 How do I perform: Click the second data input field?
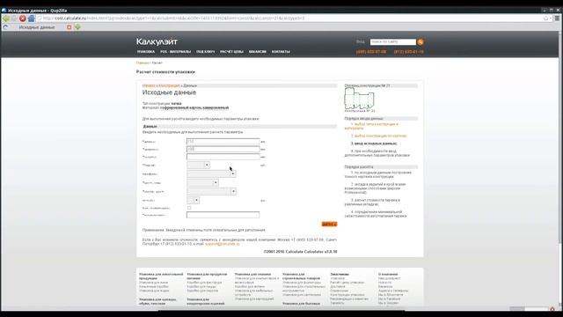click(223, 149)
